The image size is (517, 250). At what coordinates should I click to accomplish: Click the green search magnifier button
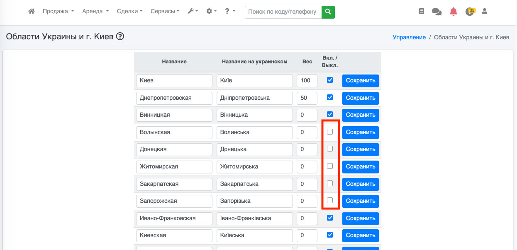[328, 12]
